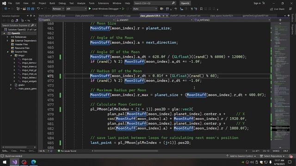Select the Resource Files folder
The height and width of the screenshot is (166, 296).
[22, 48]
